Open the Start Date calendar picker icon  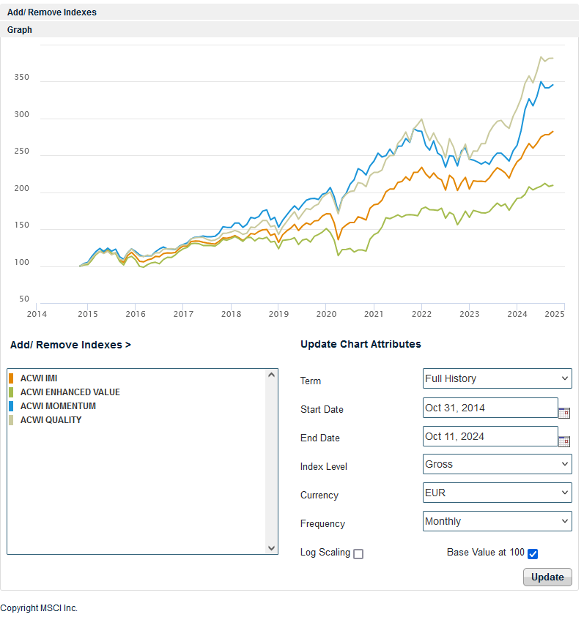pos(563,413)
